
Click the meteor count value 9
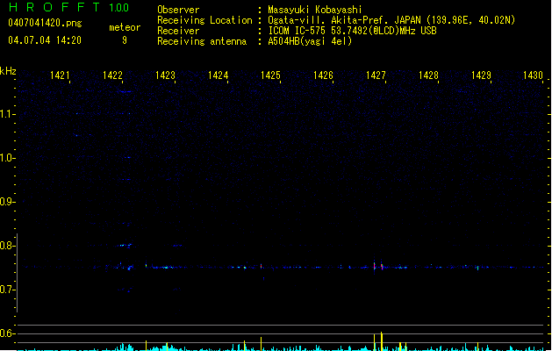click(125, 40)
